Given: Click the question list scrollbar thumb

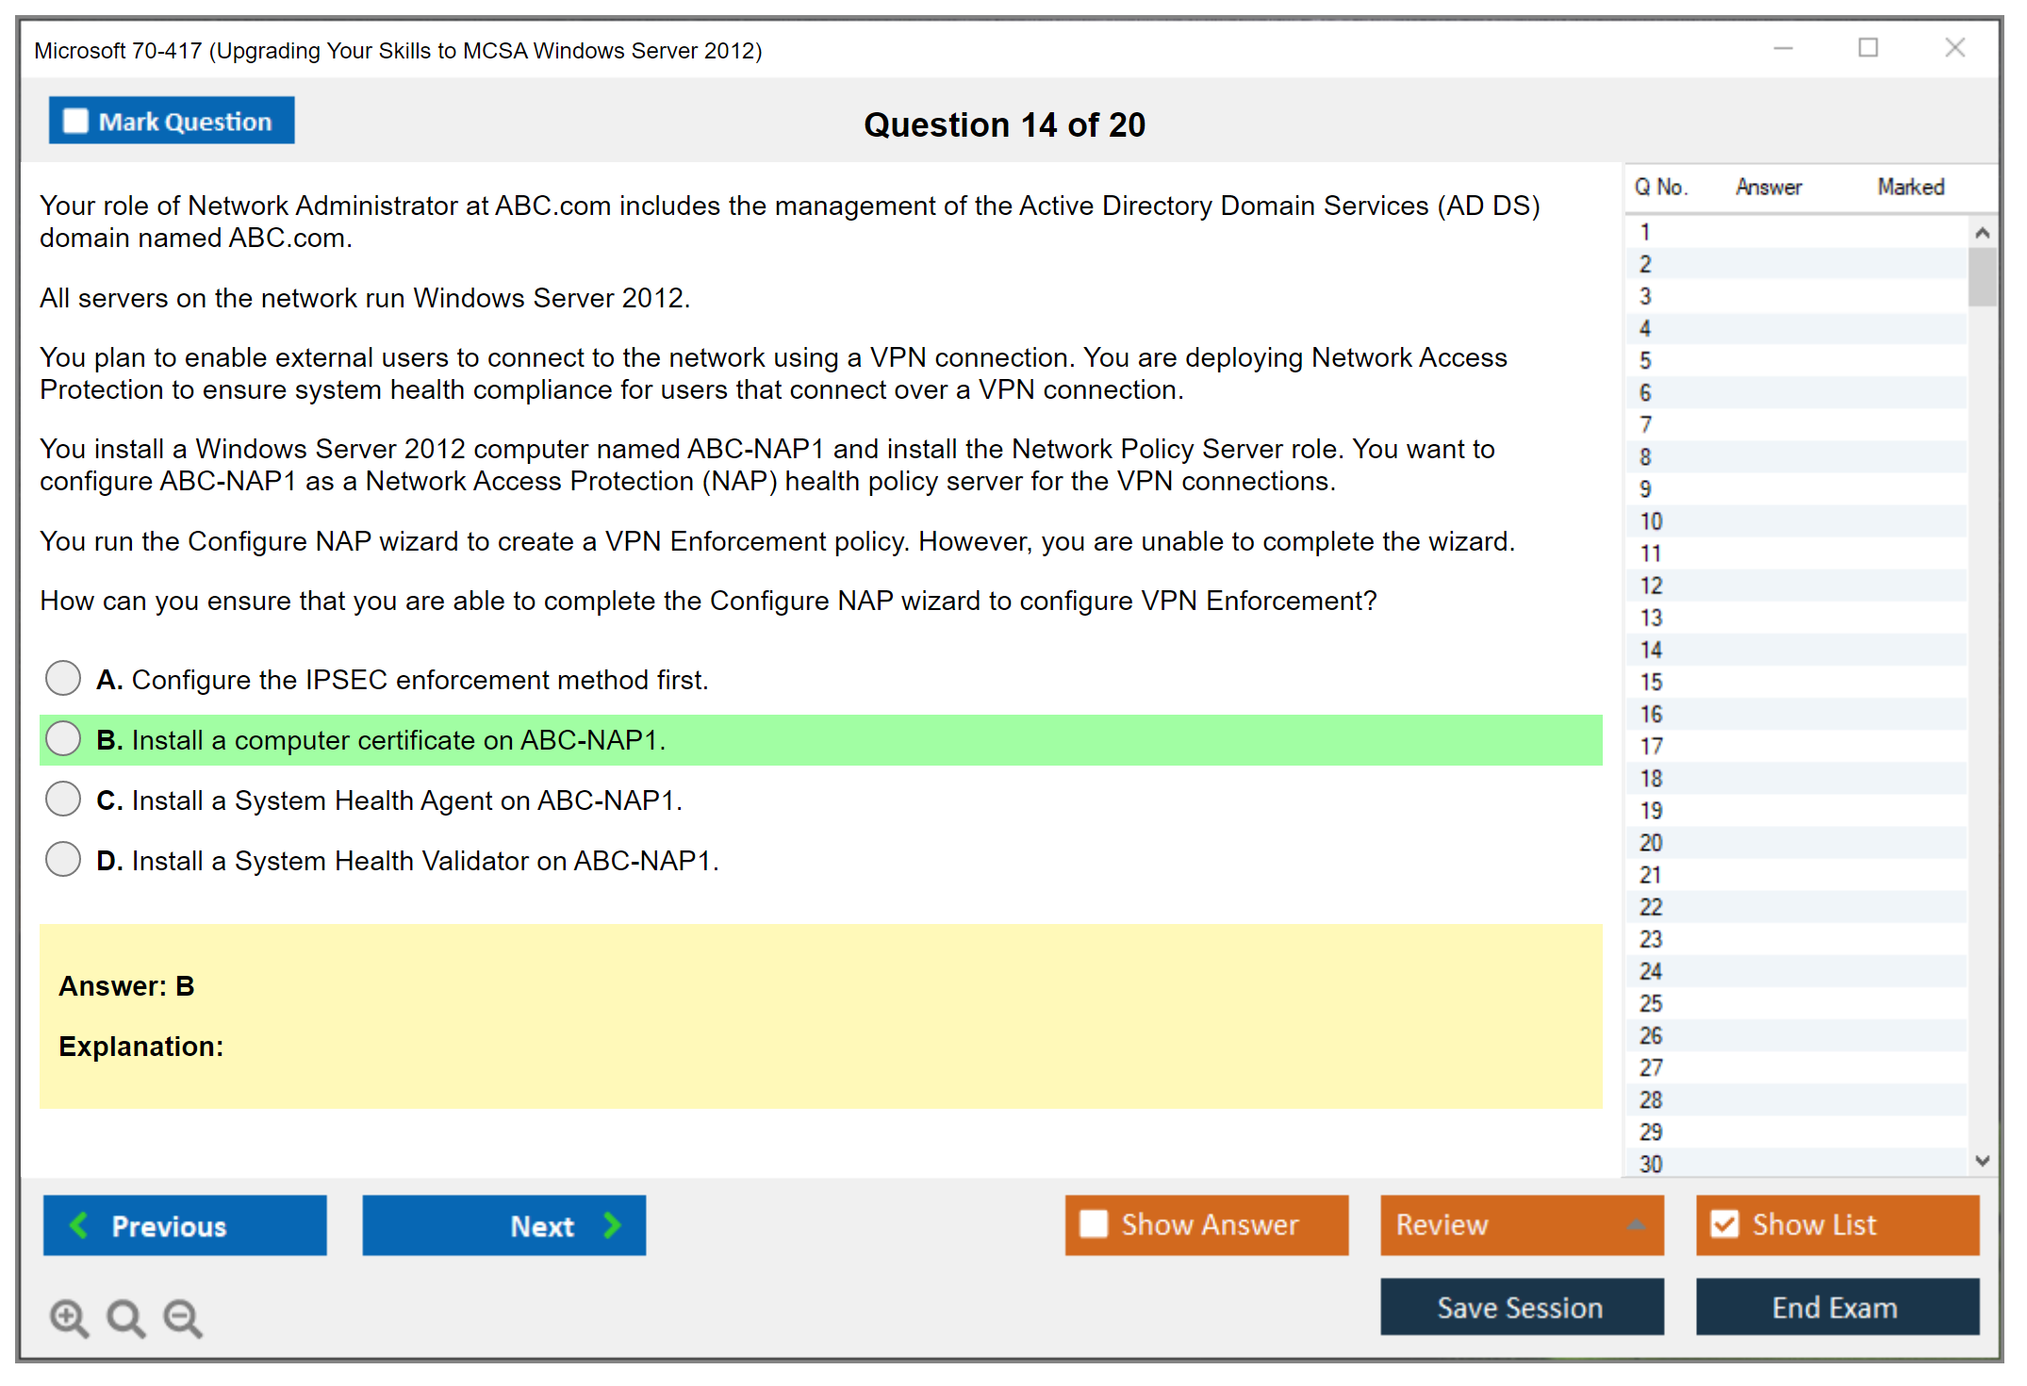Looking at the screenshot, I should point(1982,276).
